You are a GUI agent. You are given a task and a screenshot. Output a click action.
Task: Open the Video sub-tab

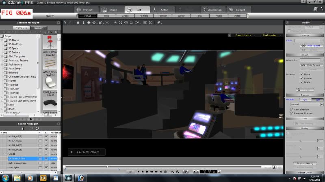[x=237, y=16]
